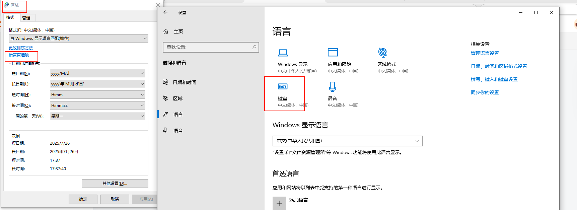Open the 一周的第一天 dropdown
Screen dimensions: 577x210
[x=97, y=116]
